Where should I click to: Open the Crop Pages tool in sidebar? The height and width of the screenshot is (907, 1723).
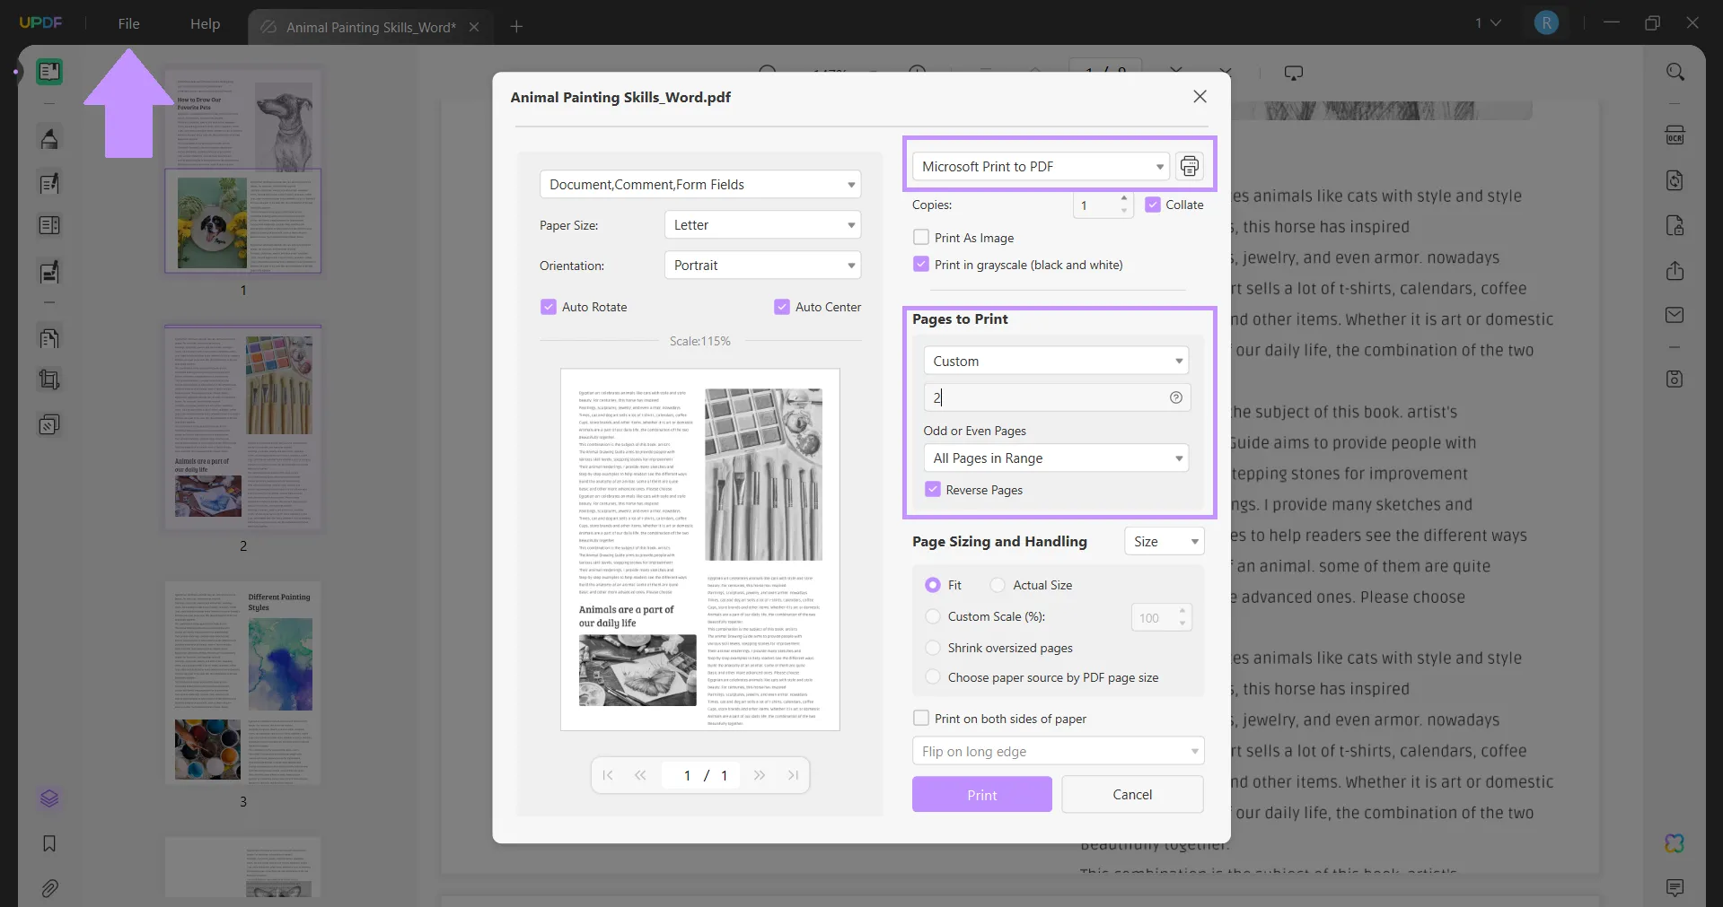[x=49, y=380]
